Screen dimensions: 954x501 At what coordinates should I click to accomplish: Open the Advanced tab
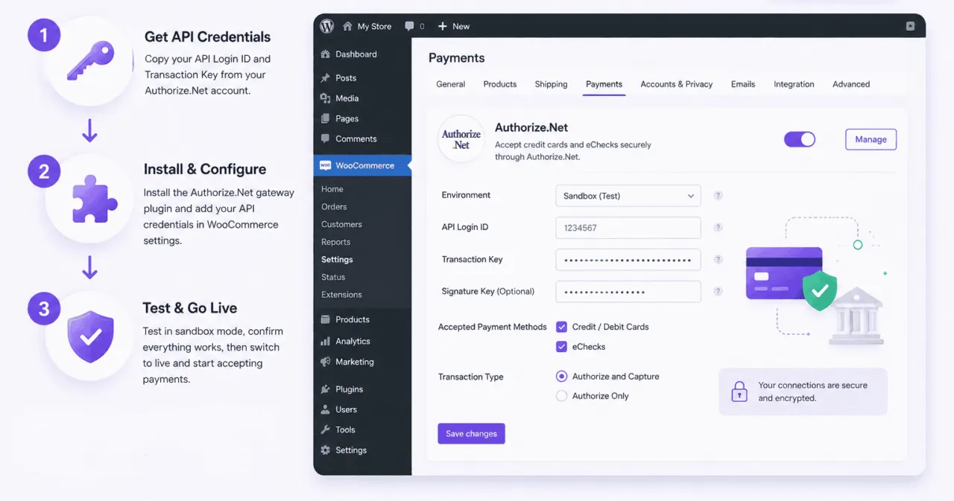pos(851,84)
